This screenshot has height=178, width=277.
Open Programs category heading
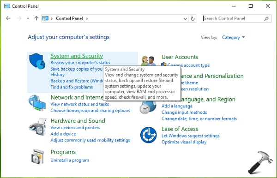coord(63,152)
